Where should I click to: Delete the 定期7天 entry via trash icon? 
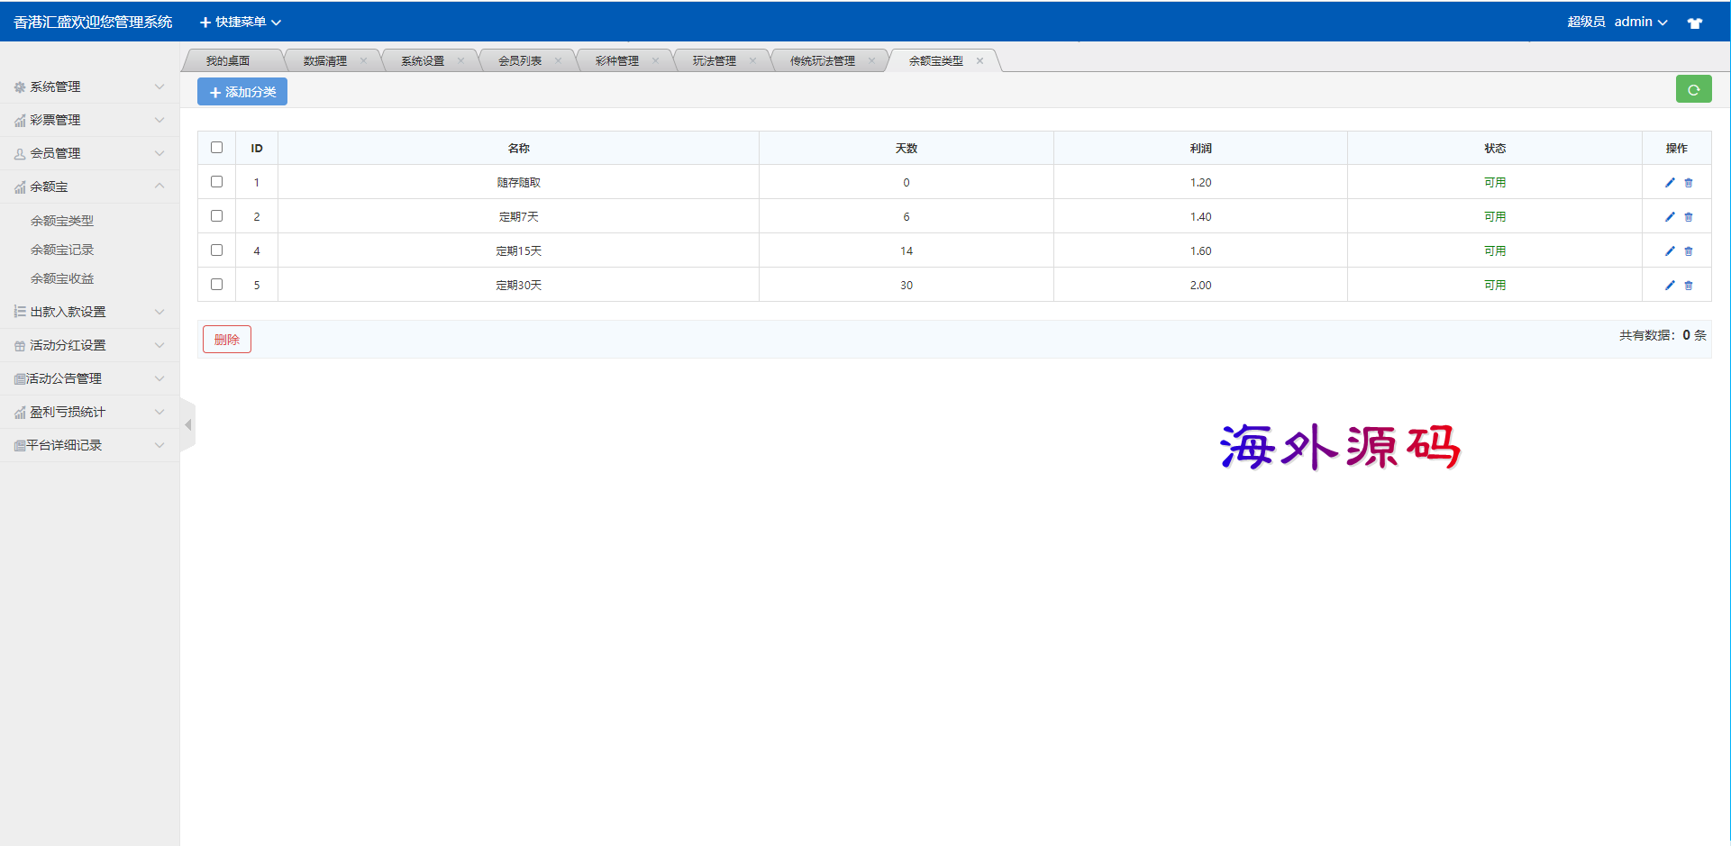[x=1689, y=217]
